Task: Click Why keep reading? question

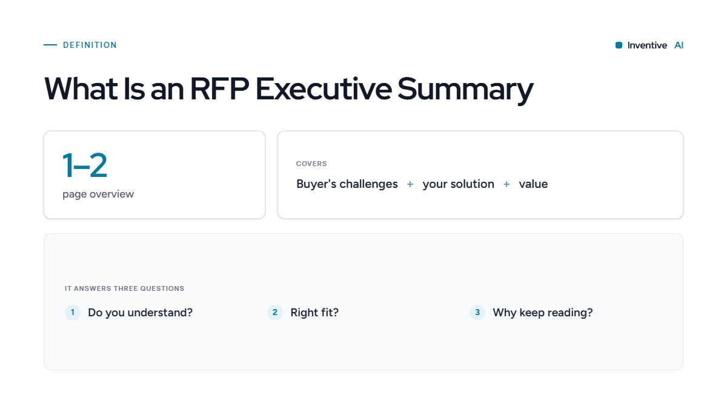Action: pyautogui.click(x=543, y=313)
